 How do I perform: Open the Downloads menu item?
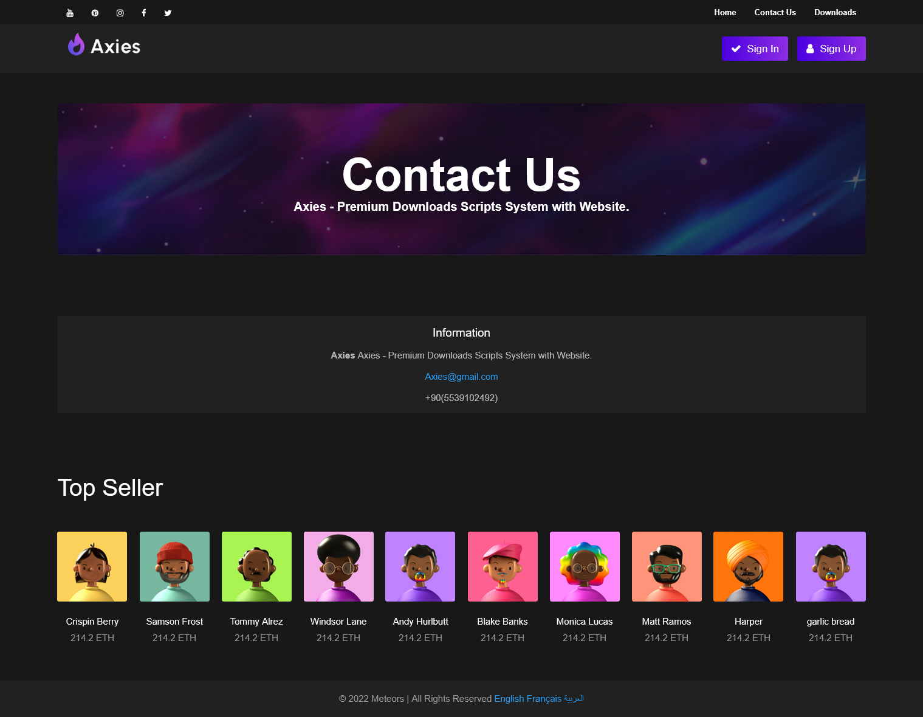835,12
